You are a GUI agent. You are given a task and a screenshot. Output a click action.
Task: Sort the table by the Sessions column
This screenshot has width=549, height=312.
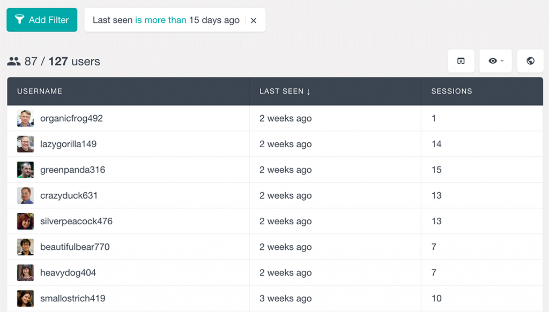(451, 91)
